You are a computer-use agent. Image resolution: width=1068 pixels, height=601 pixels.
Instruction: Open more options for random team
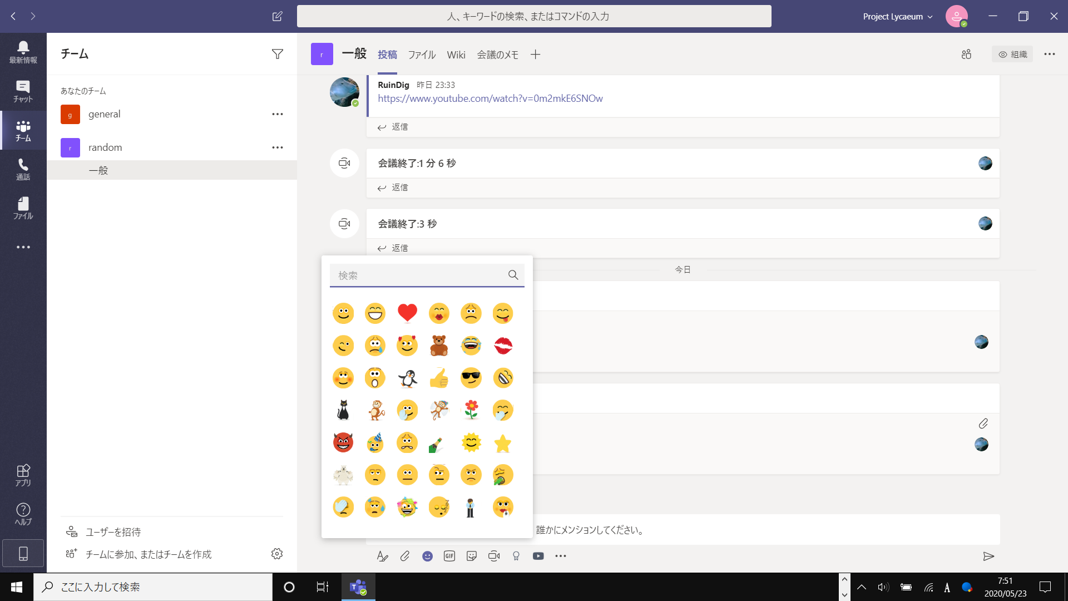tap(277, 147)
